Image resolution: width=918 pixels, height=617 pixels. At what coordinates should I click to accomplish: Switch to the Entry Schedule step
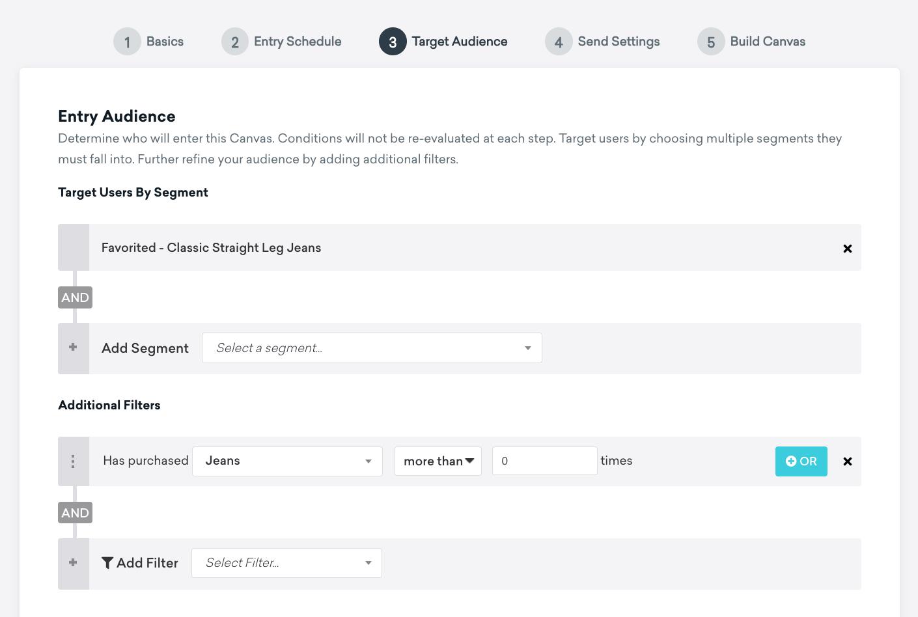pyautogui.click(x=297, y=42)
